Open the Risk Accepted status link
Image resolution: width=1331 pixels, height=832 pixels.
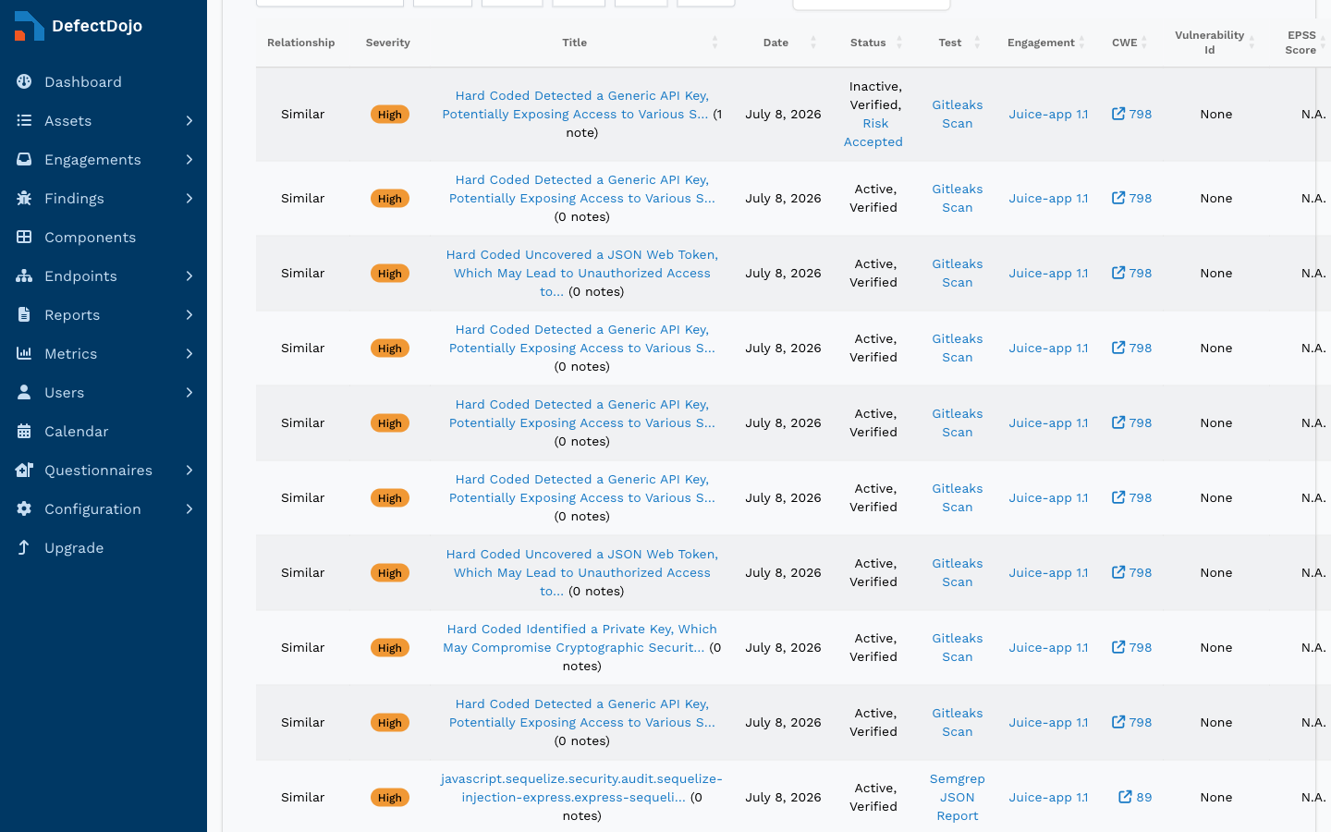pos(873,132)
